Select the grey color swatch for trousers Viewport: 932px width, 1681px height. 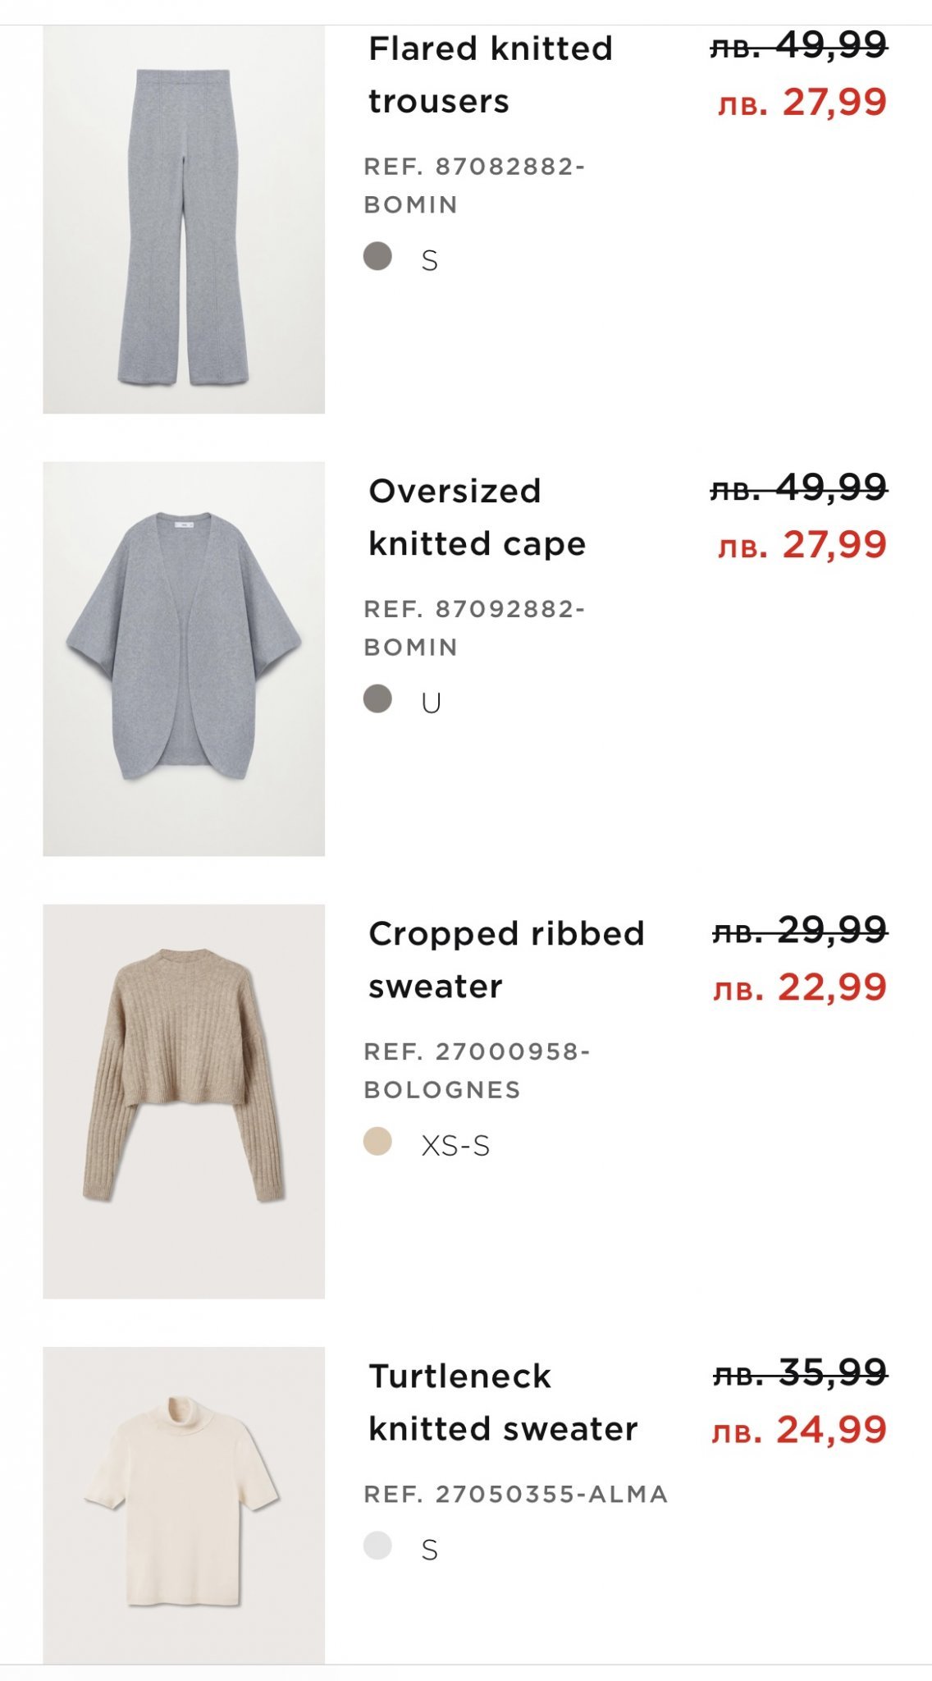pos(377,256)
